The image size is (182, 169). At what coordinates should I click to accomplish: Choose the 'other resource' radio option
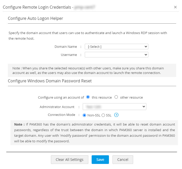tap(116, 97)
